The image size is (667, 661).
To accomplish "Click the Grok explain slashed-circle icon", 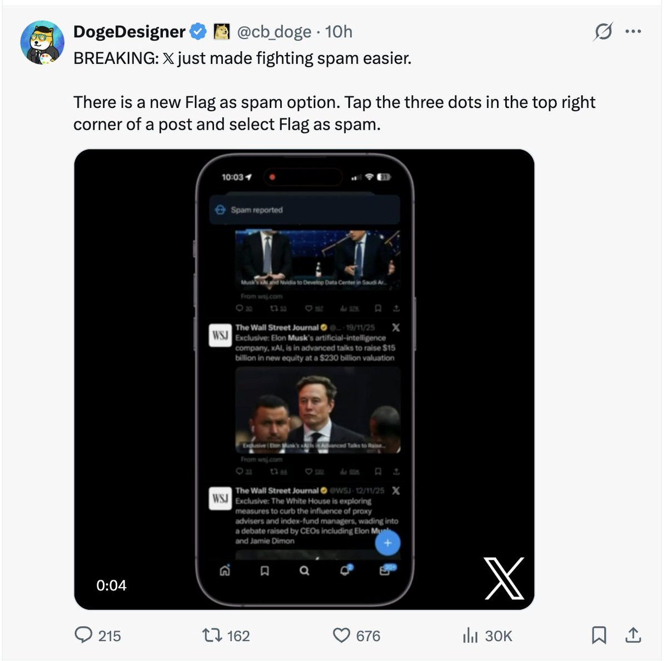I will pyautogui.click(x=603, y=32).
